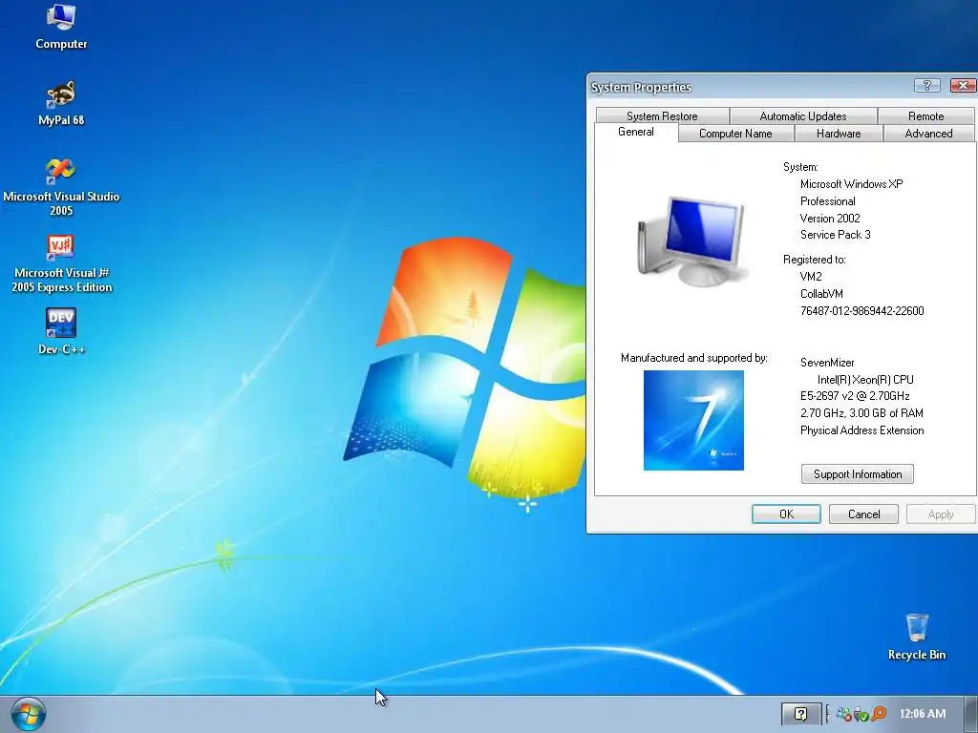978x733 pixels.
Task: Click the product ID 76487-012-9869442-22600
Action: [x=862, y=311]
